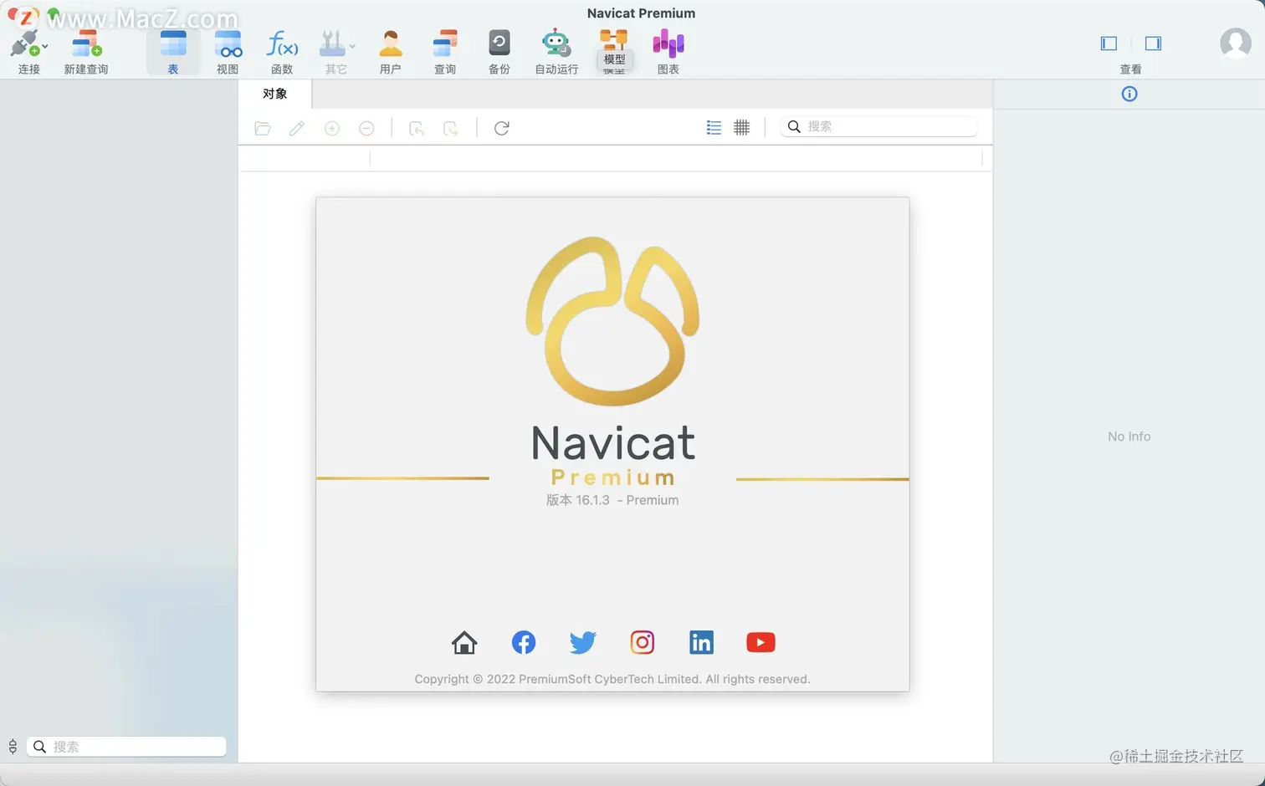The height and width of the screenshot is (786, 1265).
Task: Focus the sidebar search field
Action: tap(127, 747)
